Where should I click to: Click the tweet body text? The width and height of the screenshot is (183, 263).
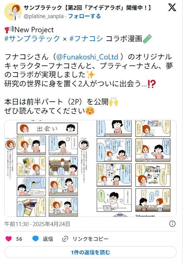tap(88, 70)
